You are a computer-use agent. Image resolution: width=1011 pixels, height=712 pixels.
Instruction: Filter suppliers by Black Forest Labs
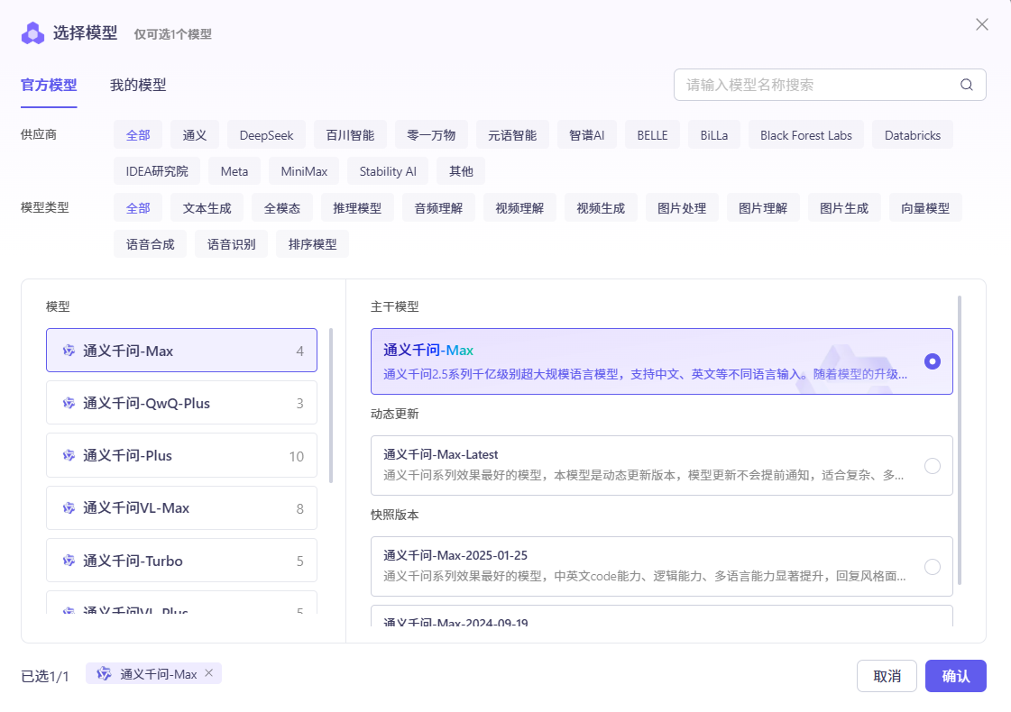tap(806, 134)
